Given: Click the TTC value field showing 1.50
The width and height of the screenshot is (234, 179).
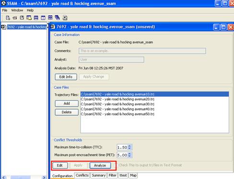Looking at the screenshot, I should point(122,147).
